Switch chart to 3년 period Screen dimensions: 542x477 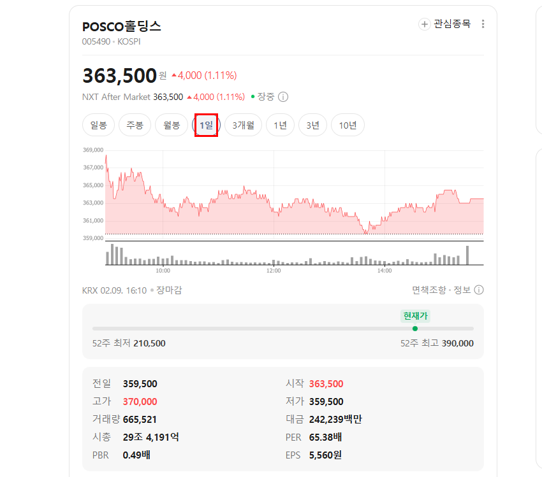pyautogui.click(x=313, y=125)
